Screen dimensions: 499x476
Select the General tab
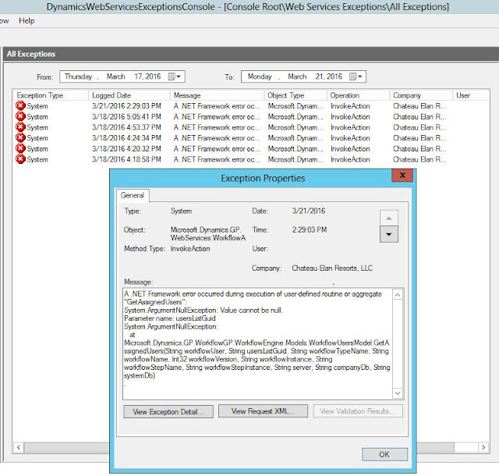133,195
